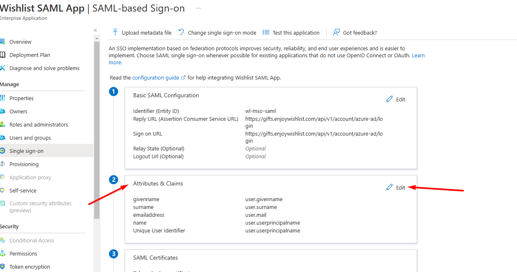Open Users and groups in sidebar
517x272 pixels.
click(x=30, y=138)
